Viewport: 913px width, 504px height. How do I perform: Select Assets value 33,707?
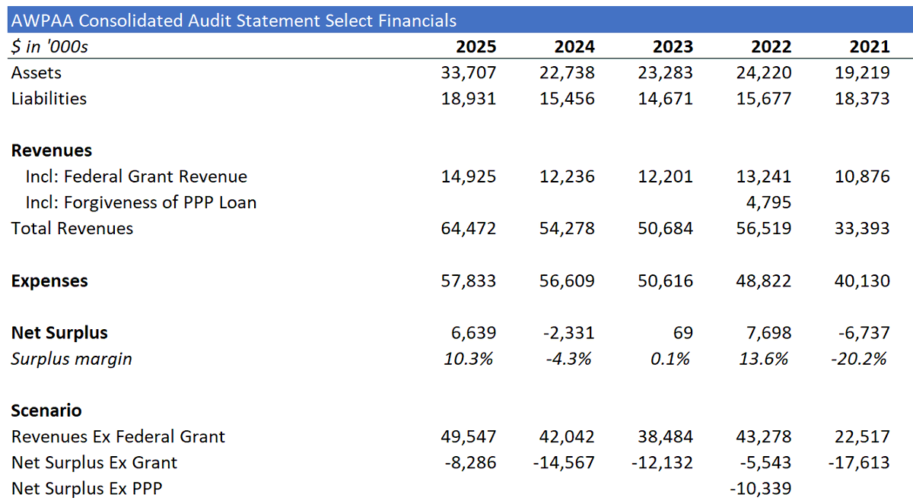point(469,73)
